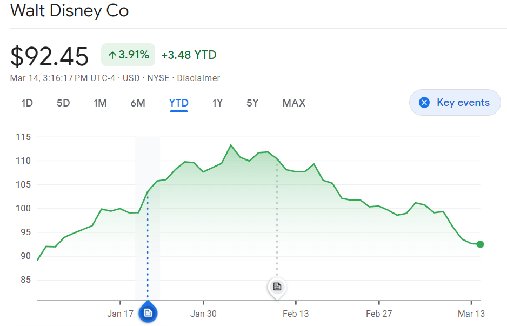The height and width of the screenshot is (326, 507).
Task: Click the Walt Disney Co title
Action: tap(69, 11)
